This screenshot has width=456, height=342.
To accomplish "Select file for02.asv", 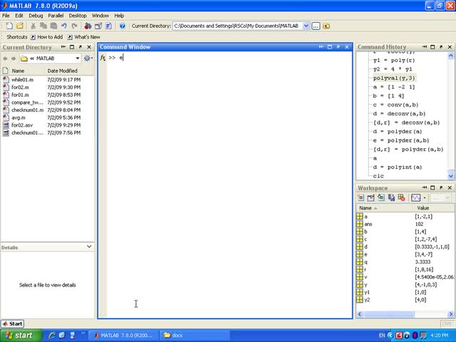I will (22, 125).
